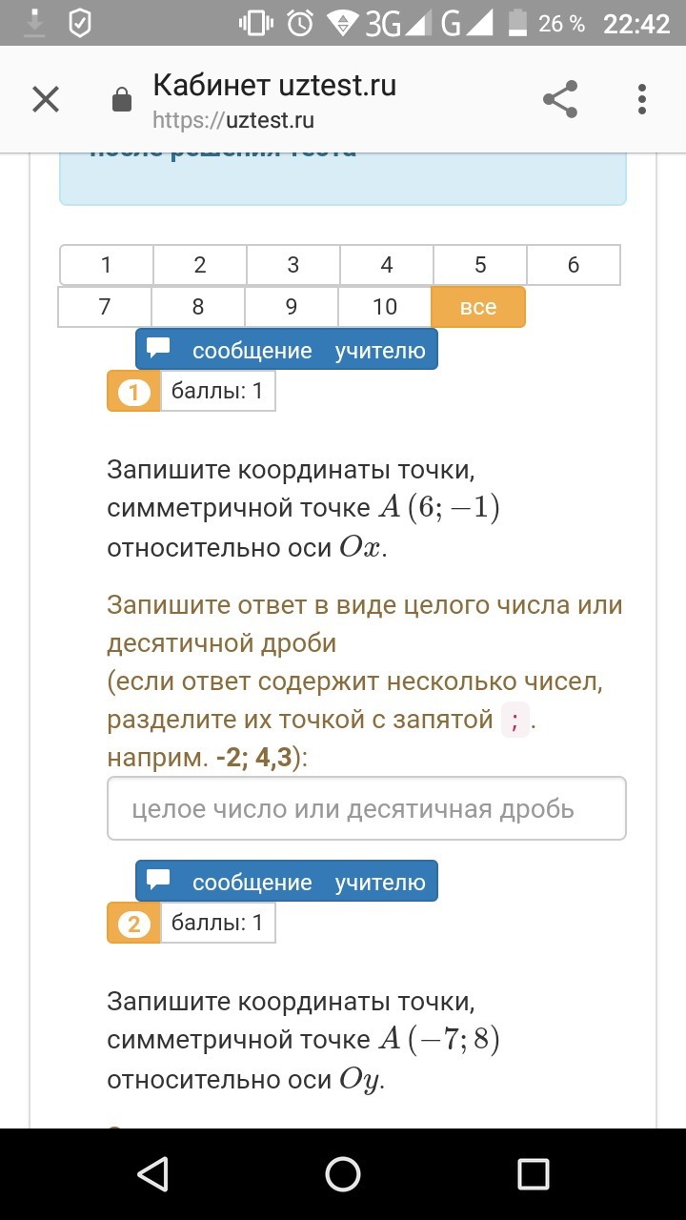Tap the https://uztest.ru address text

[233, 121]
